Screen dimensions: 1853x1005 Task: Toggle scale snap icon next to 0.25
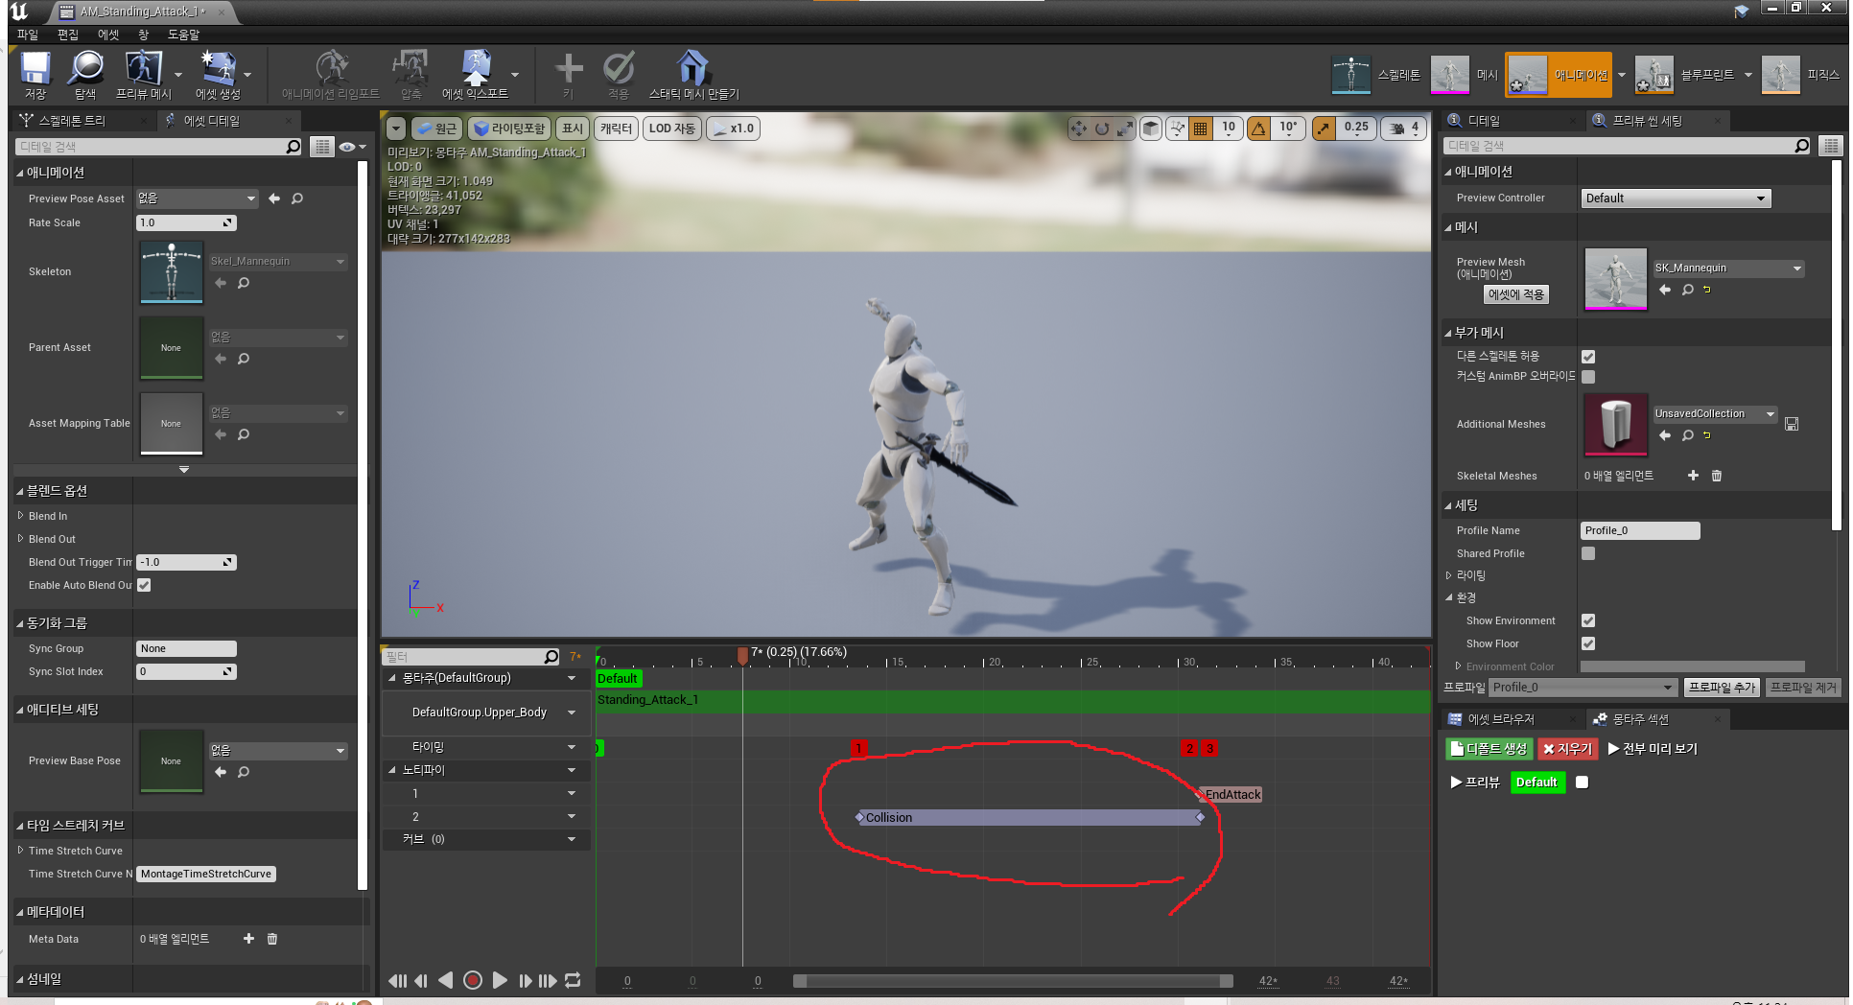tap(1324, 129)
